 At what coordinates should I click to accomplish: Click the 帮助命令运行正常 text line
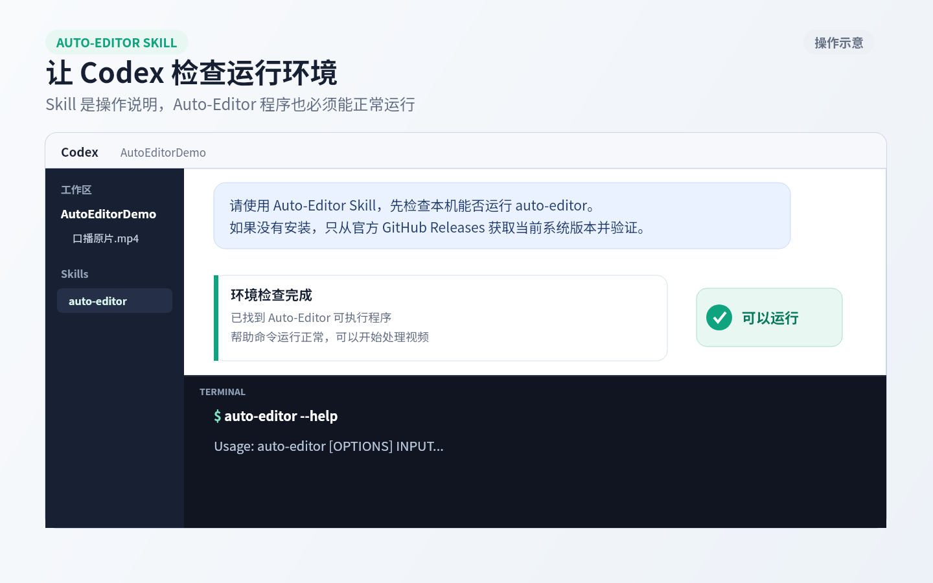tap(330, 337)
